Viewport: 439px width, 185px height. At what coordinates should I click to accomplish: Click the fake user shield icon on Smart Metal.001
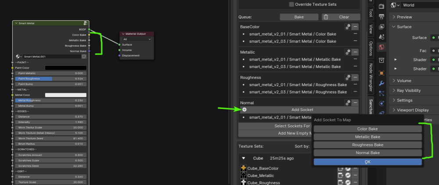point(83,56)
